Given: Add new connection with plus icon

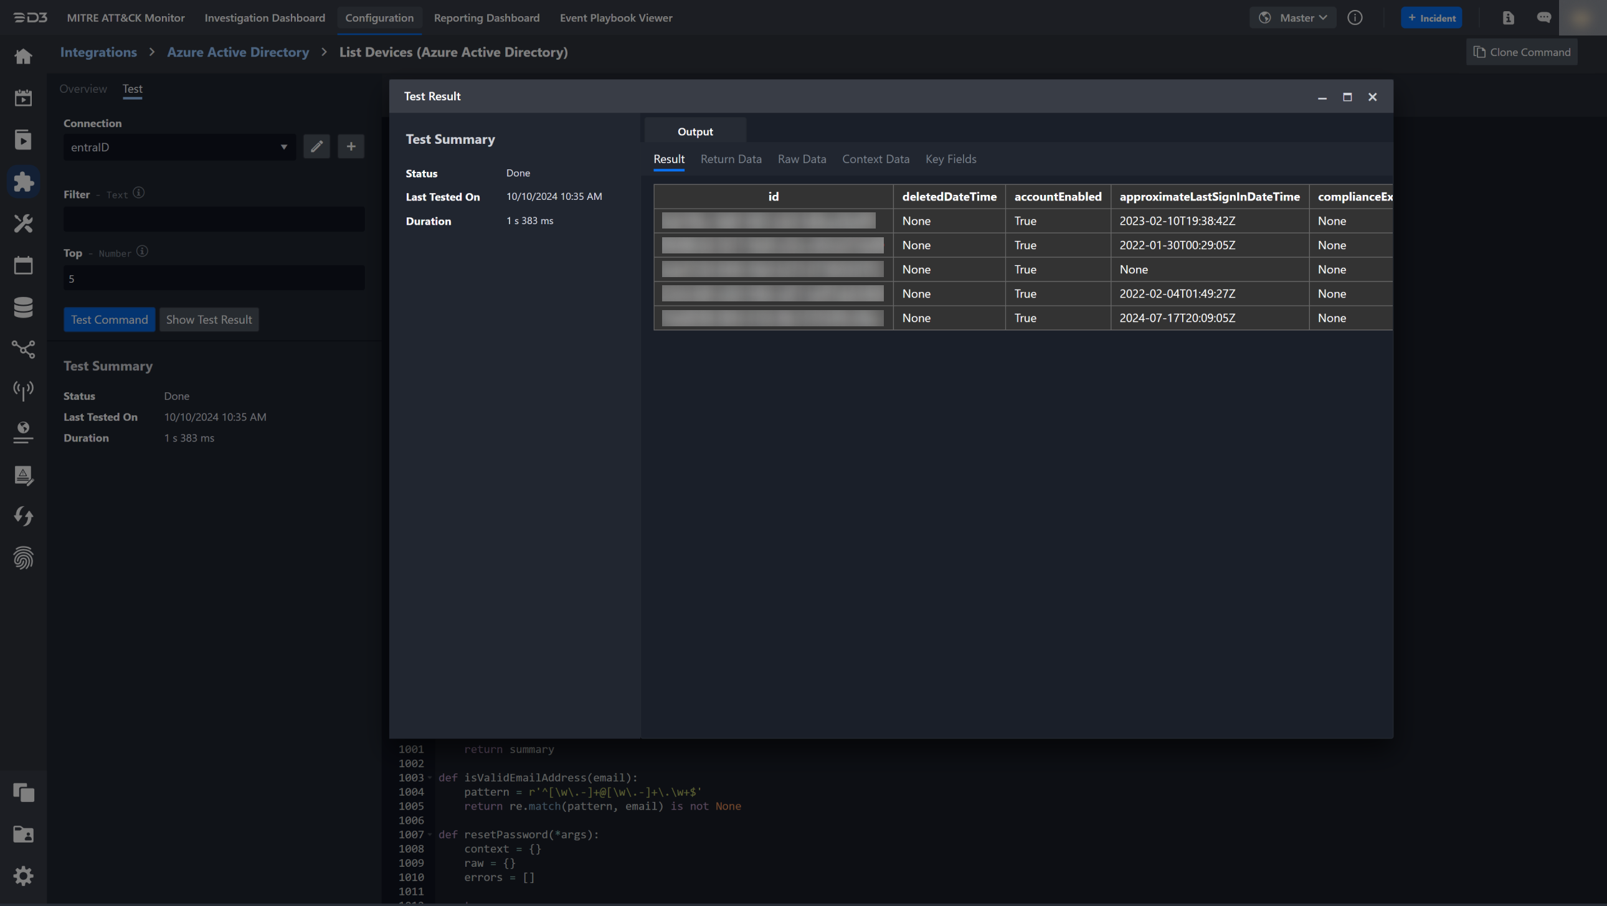Looking at the screenshot, I should 351,146.
